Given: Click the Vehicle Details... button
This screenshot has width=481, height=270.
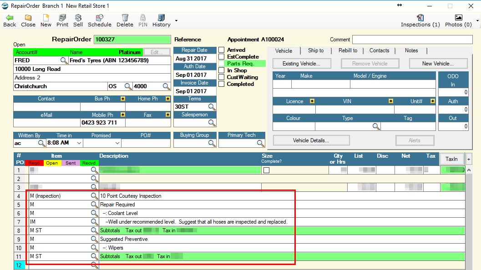Looking at the screenshot, I should coord(311,140).
